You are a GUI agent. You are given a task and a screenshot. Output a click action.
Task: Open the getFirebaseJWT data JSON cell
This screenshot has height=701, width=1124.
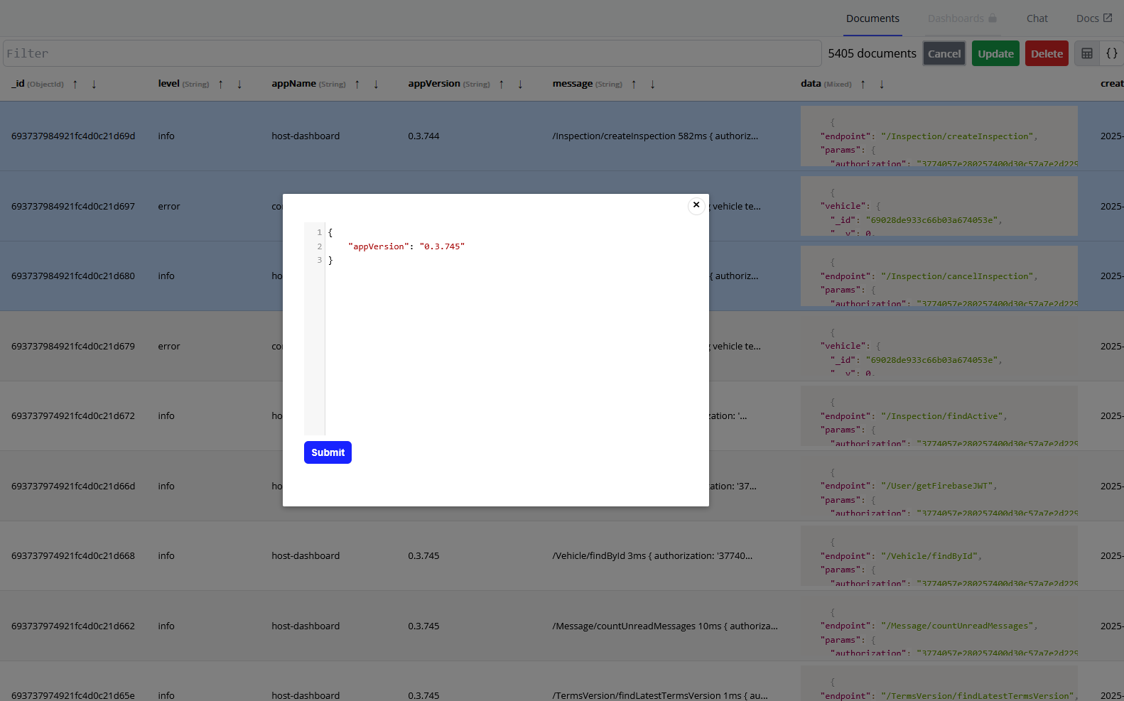(x=939, y=486)
